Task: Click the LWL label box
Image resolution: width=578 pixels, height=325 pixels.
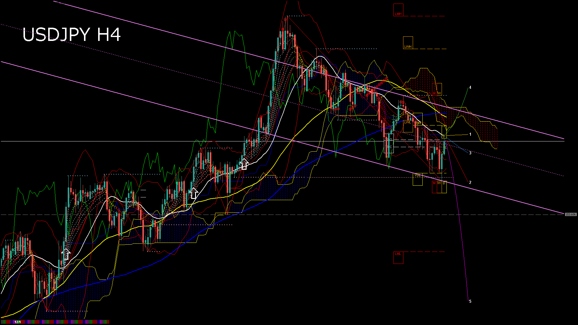Action: 408,126
